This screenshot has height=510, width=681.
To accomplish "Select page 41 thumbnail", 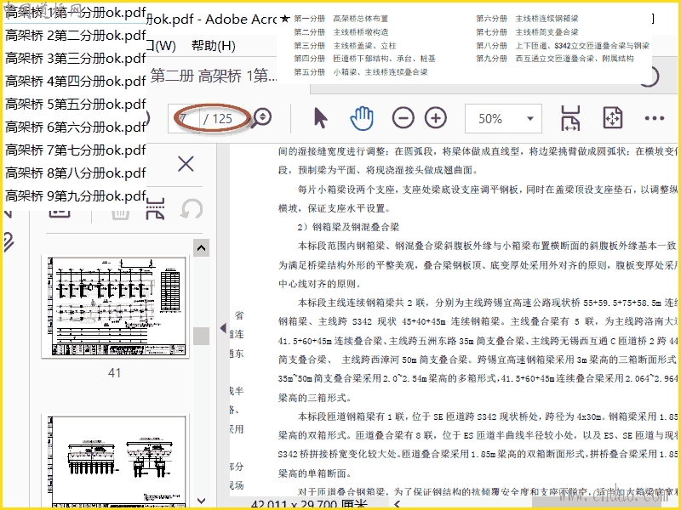I will (116, 307).
